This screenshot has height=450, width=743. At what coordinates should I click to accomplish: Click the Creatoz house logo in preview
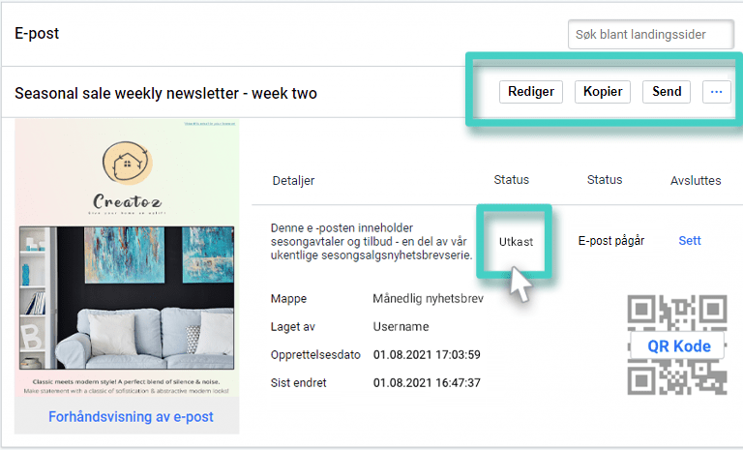tap(127, 163)
